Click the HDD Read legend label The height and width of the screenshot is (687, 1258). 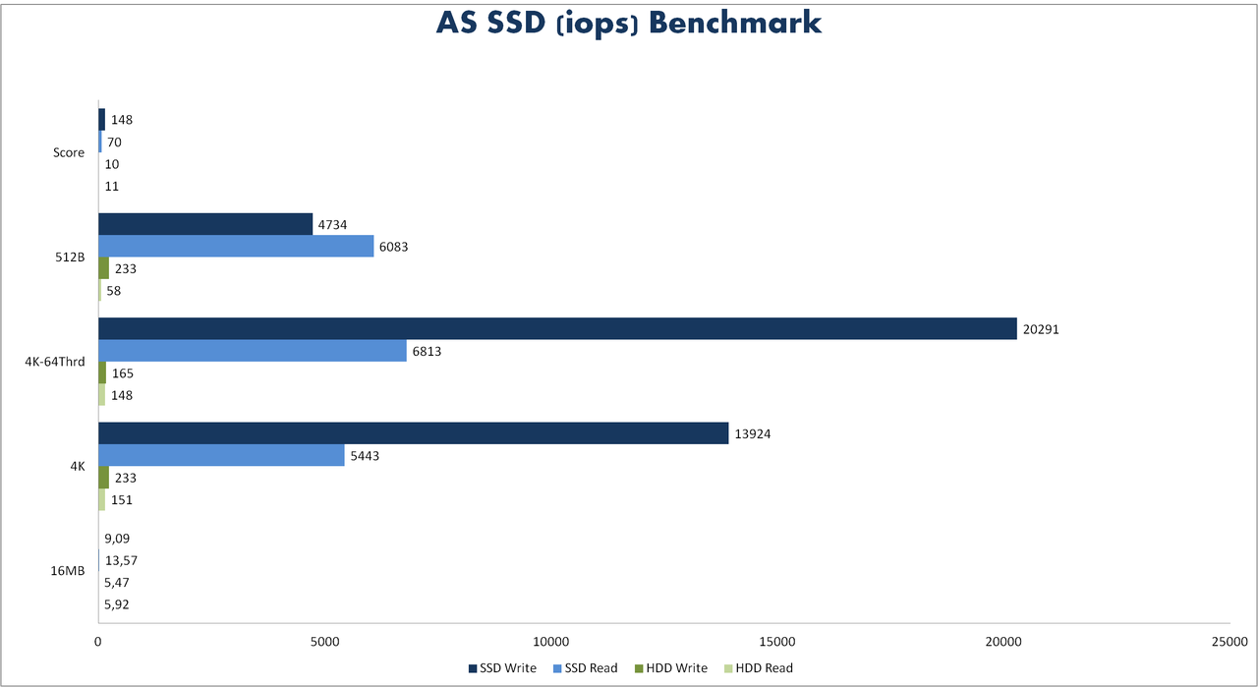coord(765,668)
